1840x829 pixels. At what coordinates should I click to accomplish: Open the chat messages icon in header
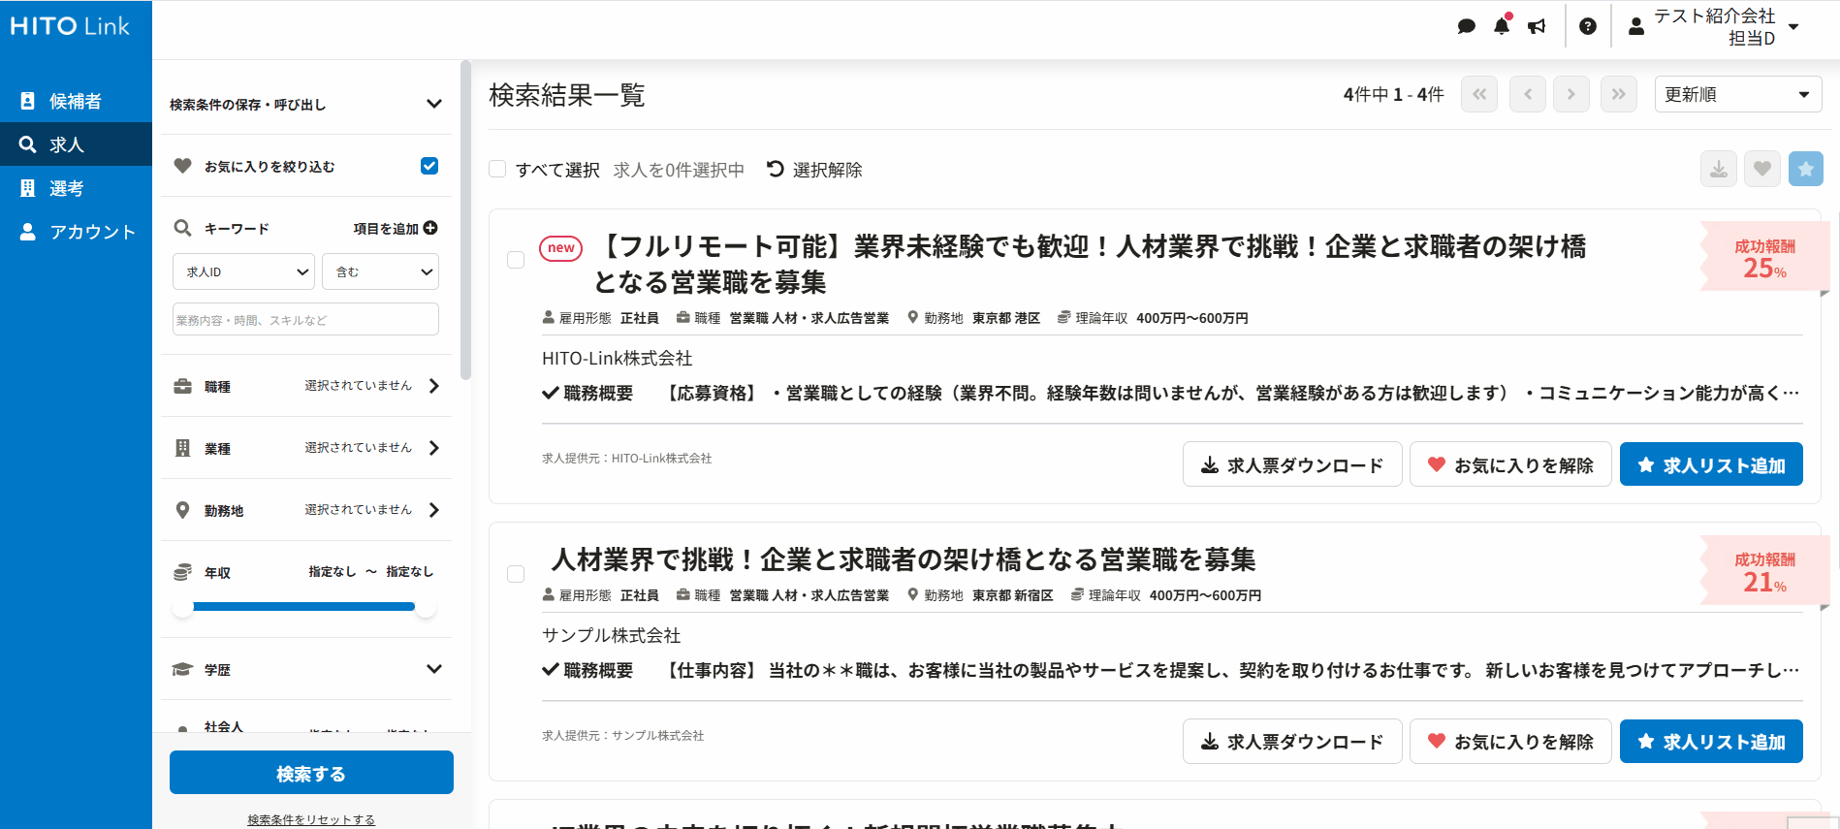pos(1467,26)
